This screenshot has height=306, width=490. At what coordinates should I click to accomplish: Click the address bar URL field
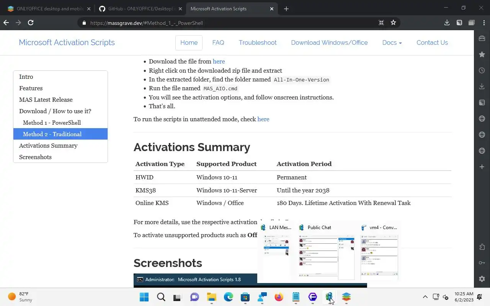pos(230,23)
